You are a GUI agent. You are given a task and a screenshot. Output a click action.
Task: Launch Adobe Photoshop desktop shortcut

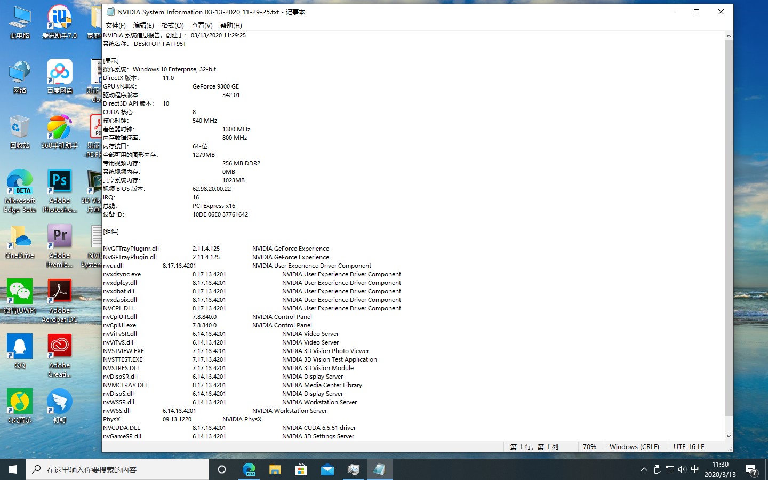[59, 191]
